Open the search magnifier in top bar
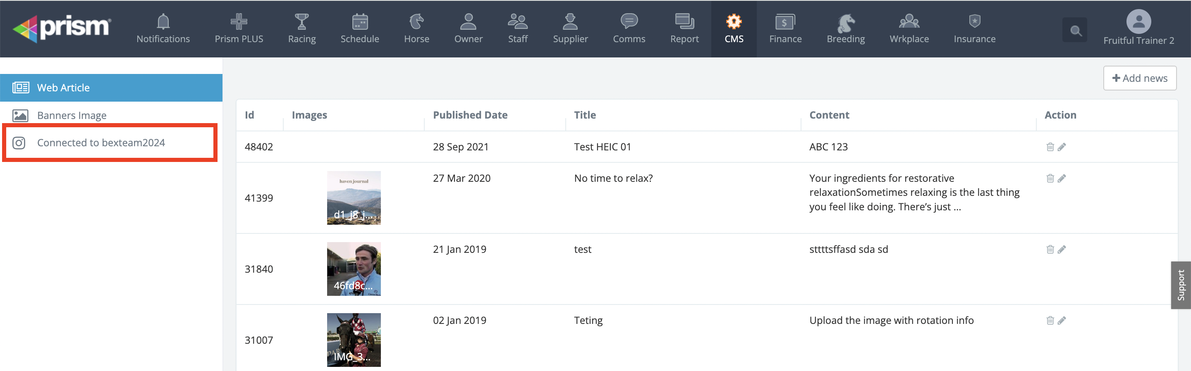This screenshot has height=371, width=1191. pos(1075,31)
